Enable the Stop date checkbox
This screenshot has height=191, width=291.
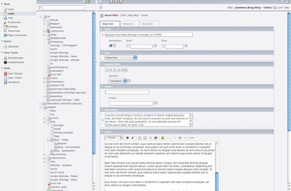coord(163,46)
